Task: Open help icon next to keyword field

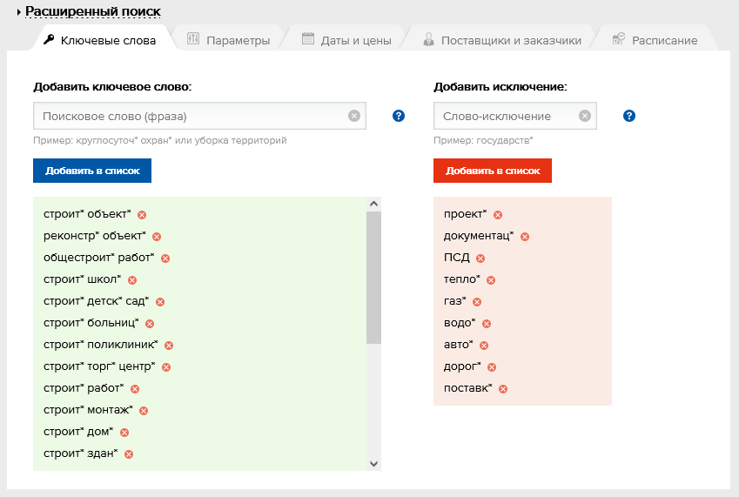Action: 399,116
